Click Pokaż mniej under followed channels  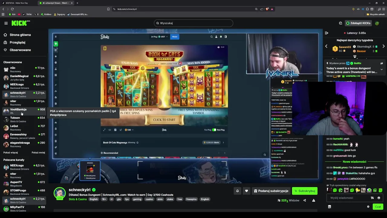[38, 153]
